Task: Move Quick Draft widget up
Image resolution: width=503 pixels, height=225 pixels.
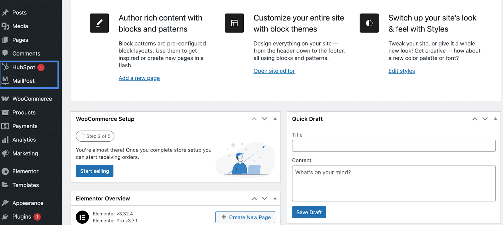Action: 475,119
